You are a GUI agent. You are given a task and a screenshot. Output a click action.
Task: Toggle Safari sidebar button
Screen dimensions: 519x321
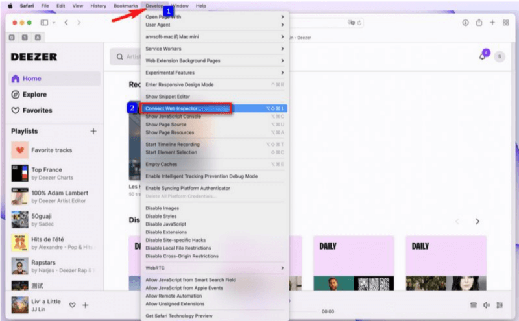[44, 23]
